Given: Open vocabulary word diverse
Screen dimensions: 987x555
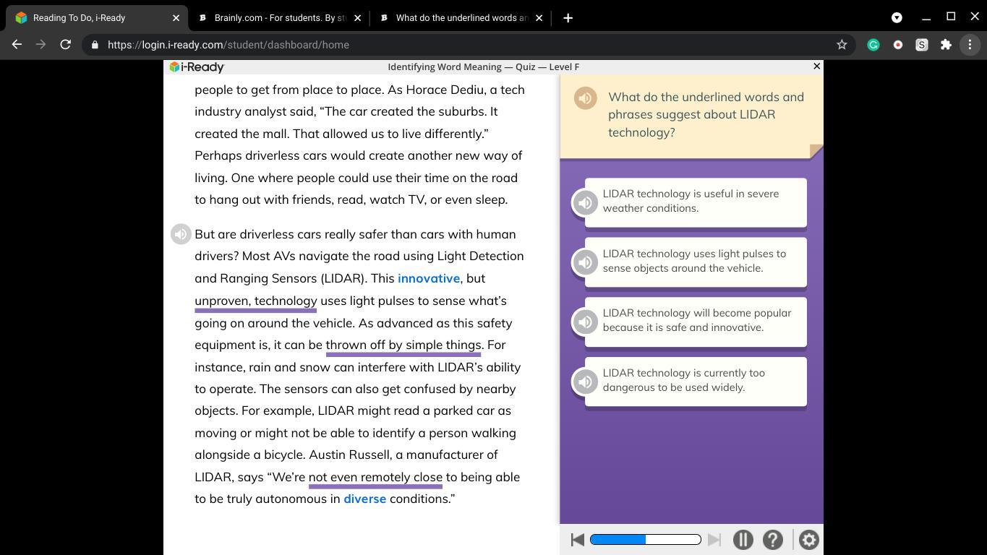Looking at the screenshot, I should coord(364,499).
